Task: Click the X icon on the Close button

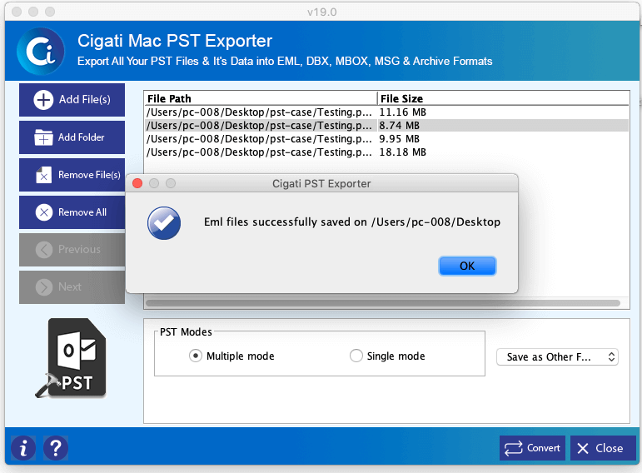Action: [583, 448]
